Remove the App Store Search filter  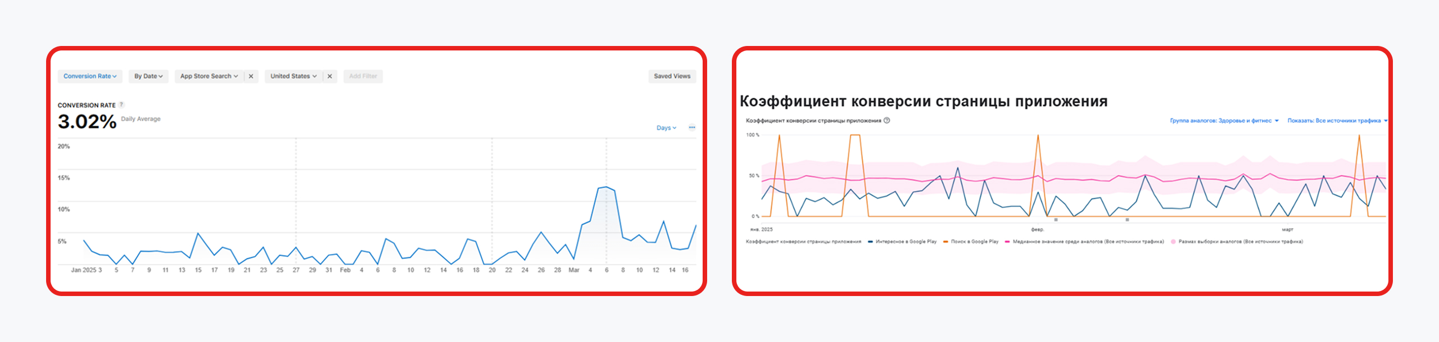(x=251, y=76)
